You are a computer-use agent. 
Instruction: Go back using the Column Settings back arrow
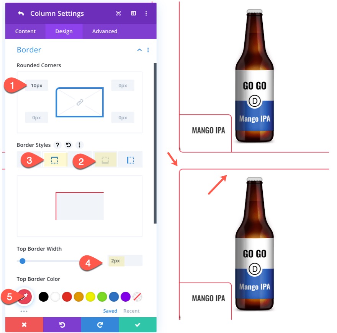pos(21,13)
